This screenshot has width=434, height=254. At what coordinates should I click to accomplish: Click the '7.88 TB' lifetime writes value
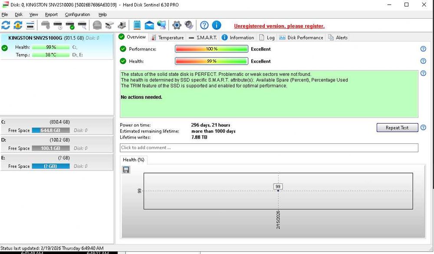click(x=199, y=137)
